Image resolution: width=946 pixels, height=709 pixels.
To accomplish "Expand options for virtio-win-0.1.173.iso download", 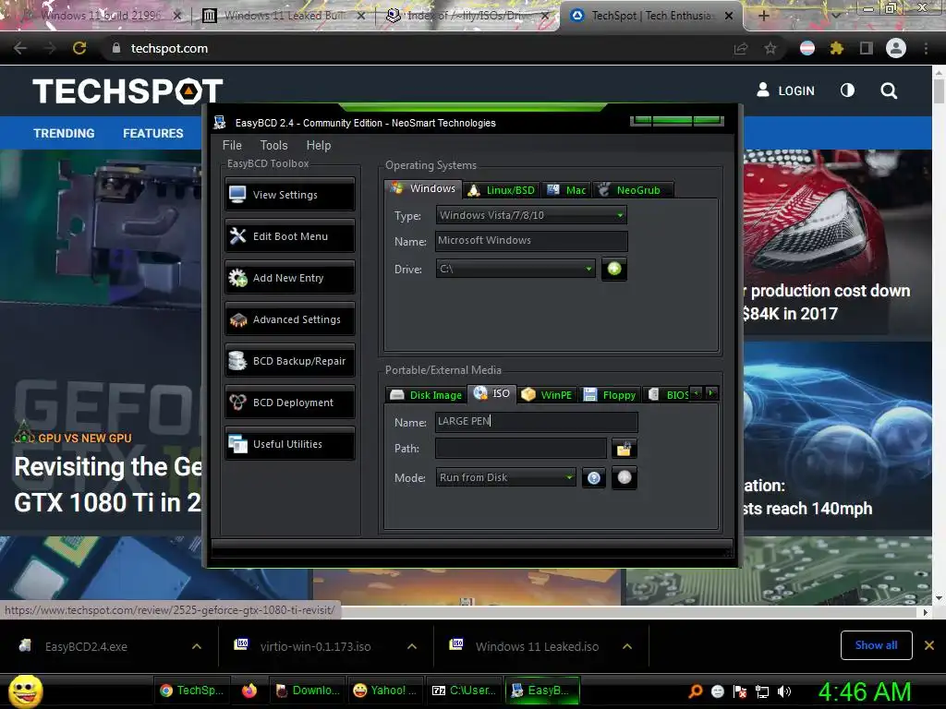I will tap(412, 646).
